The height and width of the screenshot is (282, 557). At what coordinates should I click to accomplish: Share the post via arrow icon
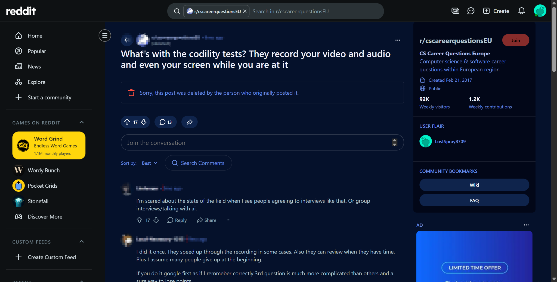tap(190, 122)
